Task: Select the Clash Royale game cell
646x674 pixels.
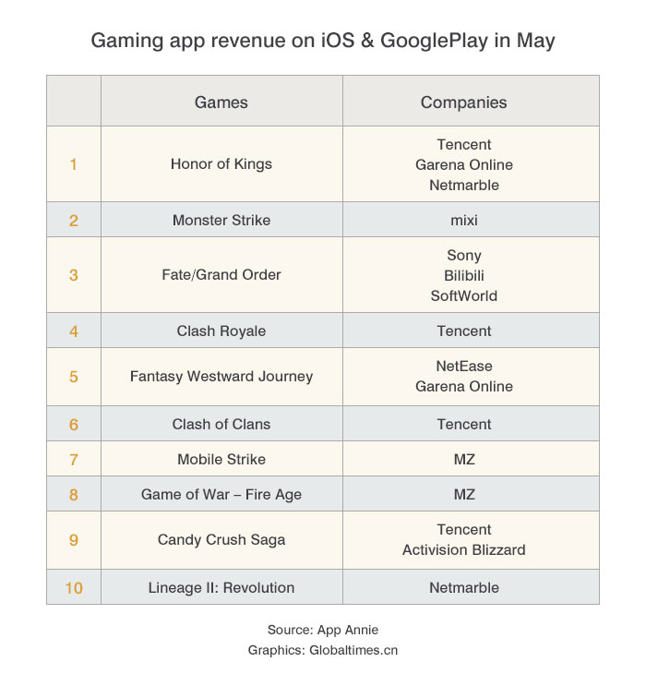Action: pyautogui.click(x=221, y=331)
